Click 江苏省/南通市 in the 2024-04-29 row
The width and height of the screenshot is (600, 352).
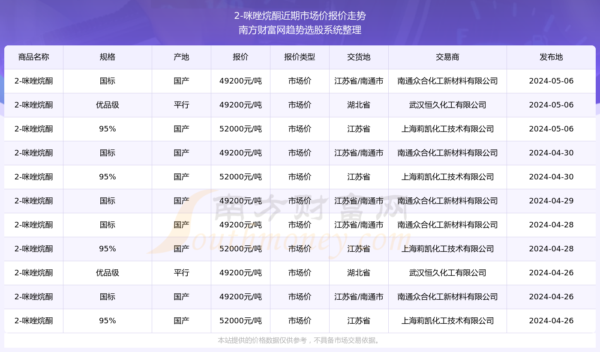[x=359, y=201]
